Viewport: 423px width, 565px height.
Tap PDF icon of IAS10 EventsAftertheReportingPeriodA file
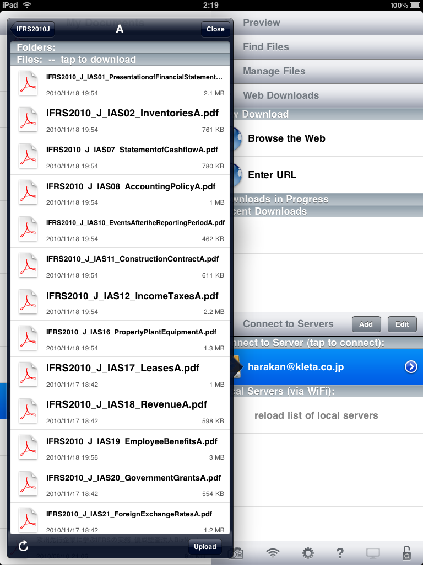tap(28, 229)
